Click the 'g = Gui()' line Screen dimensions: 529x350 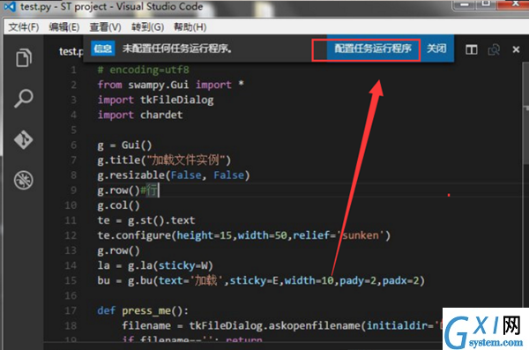(125, 145)
